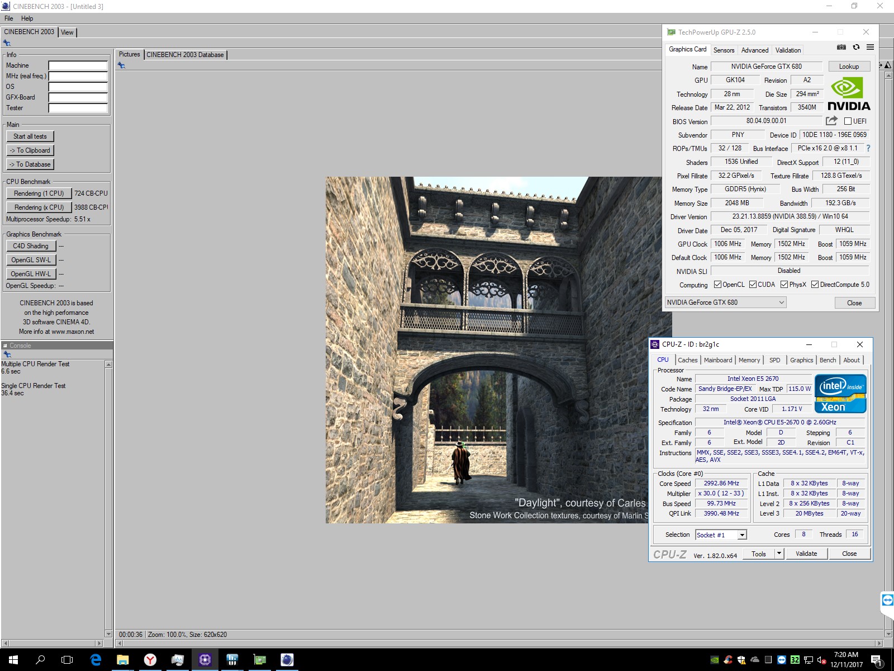This screenshot has width=894, height=671.
Task: Open the File menu in CINEBENCH
Action: [x=9, y=18]
